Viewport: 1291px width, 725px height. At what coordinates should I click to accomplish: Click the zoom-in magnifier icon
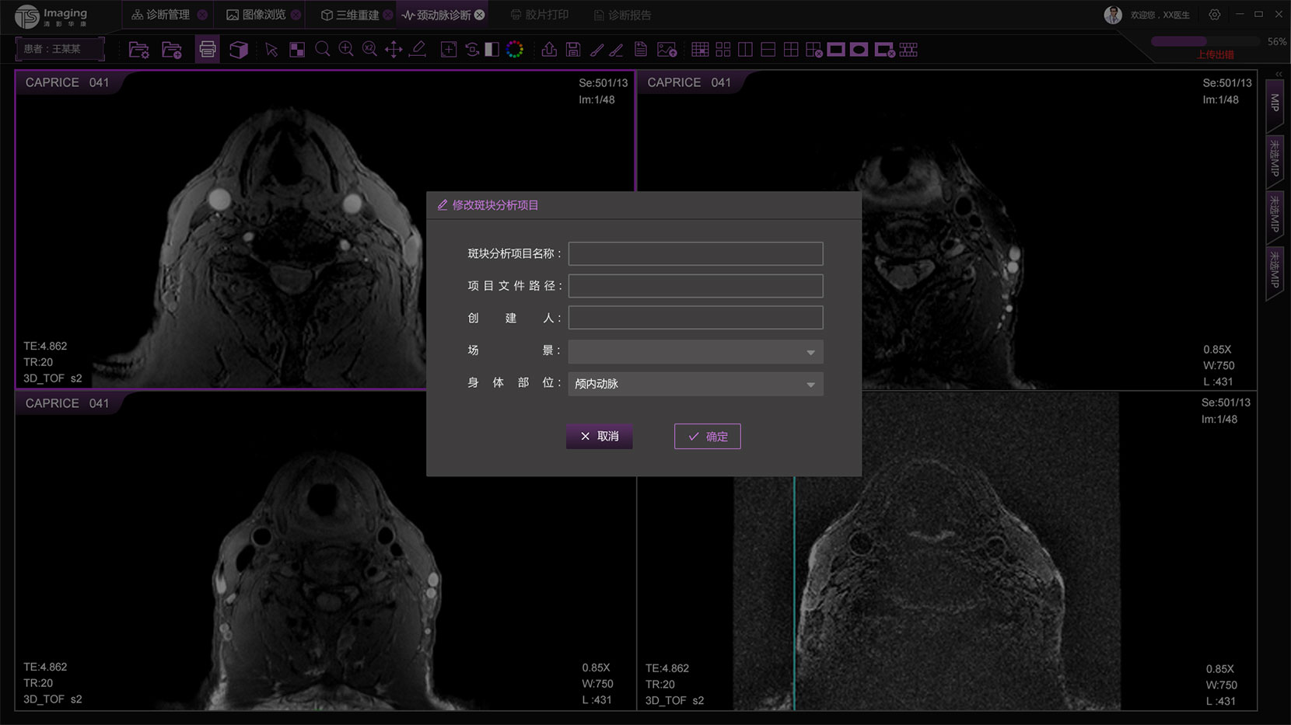pos(346,50)
